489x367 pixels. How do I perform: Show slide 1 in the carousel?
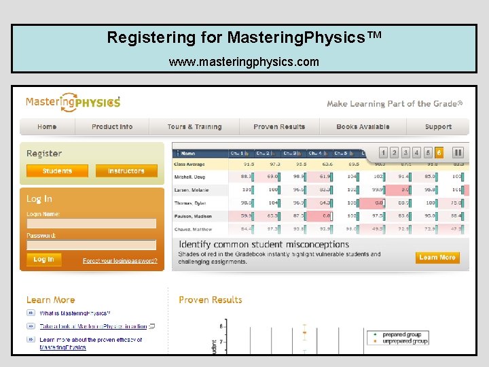pos(383,153)
